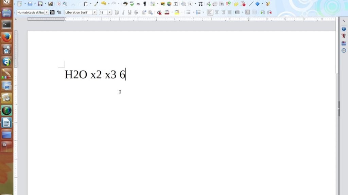348x195 pixels.
Task: Expand the highlighting color dropdown arrow
Action: tap(182, 13)
